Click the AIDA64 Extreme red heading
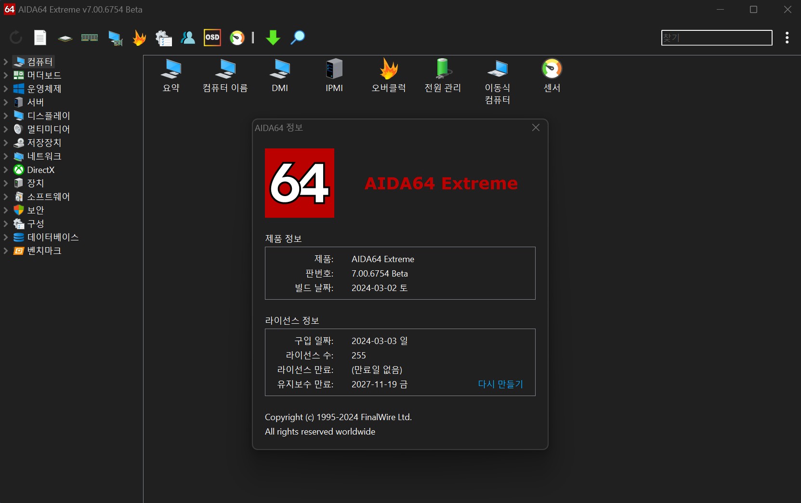This screenshot has height=503, width=801. point(441,183)
